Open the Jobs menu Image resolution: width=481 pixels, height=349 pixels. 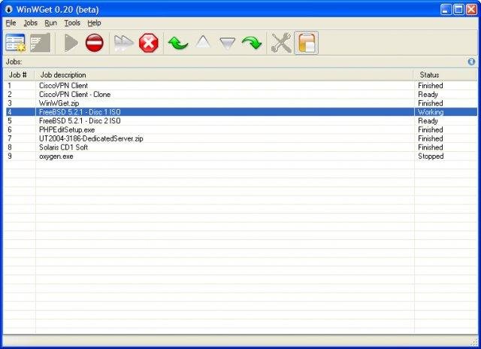coord(30,23)
